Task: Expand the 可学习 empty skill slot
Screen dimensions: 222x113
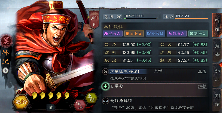Action: pyautogui.click(x=155, y=90)
